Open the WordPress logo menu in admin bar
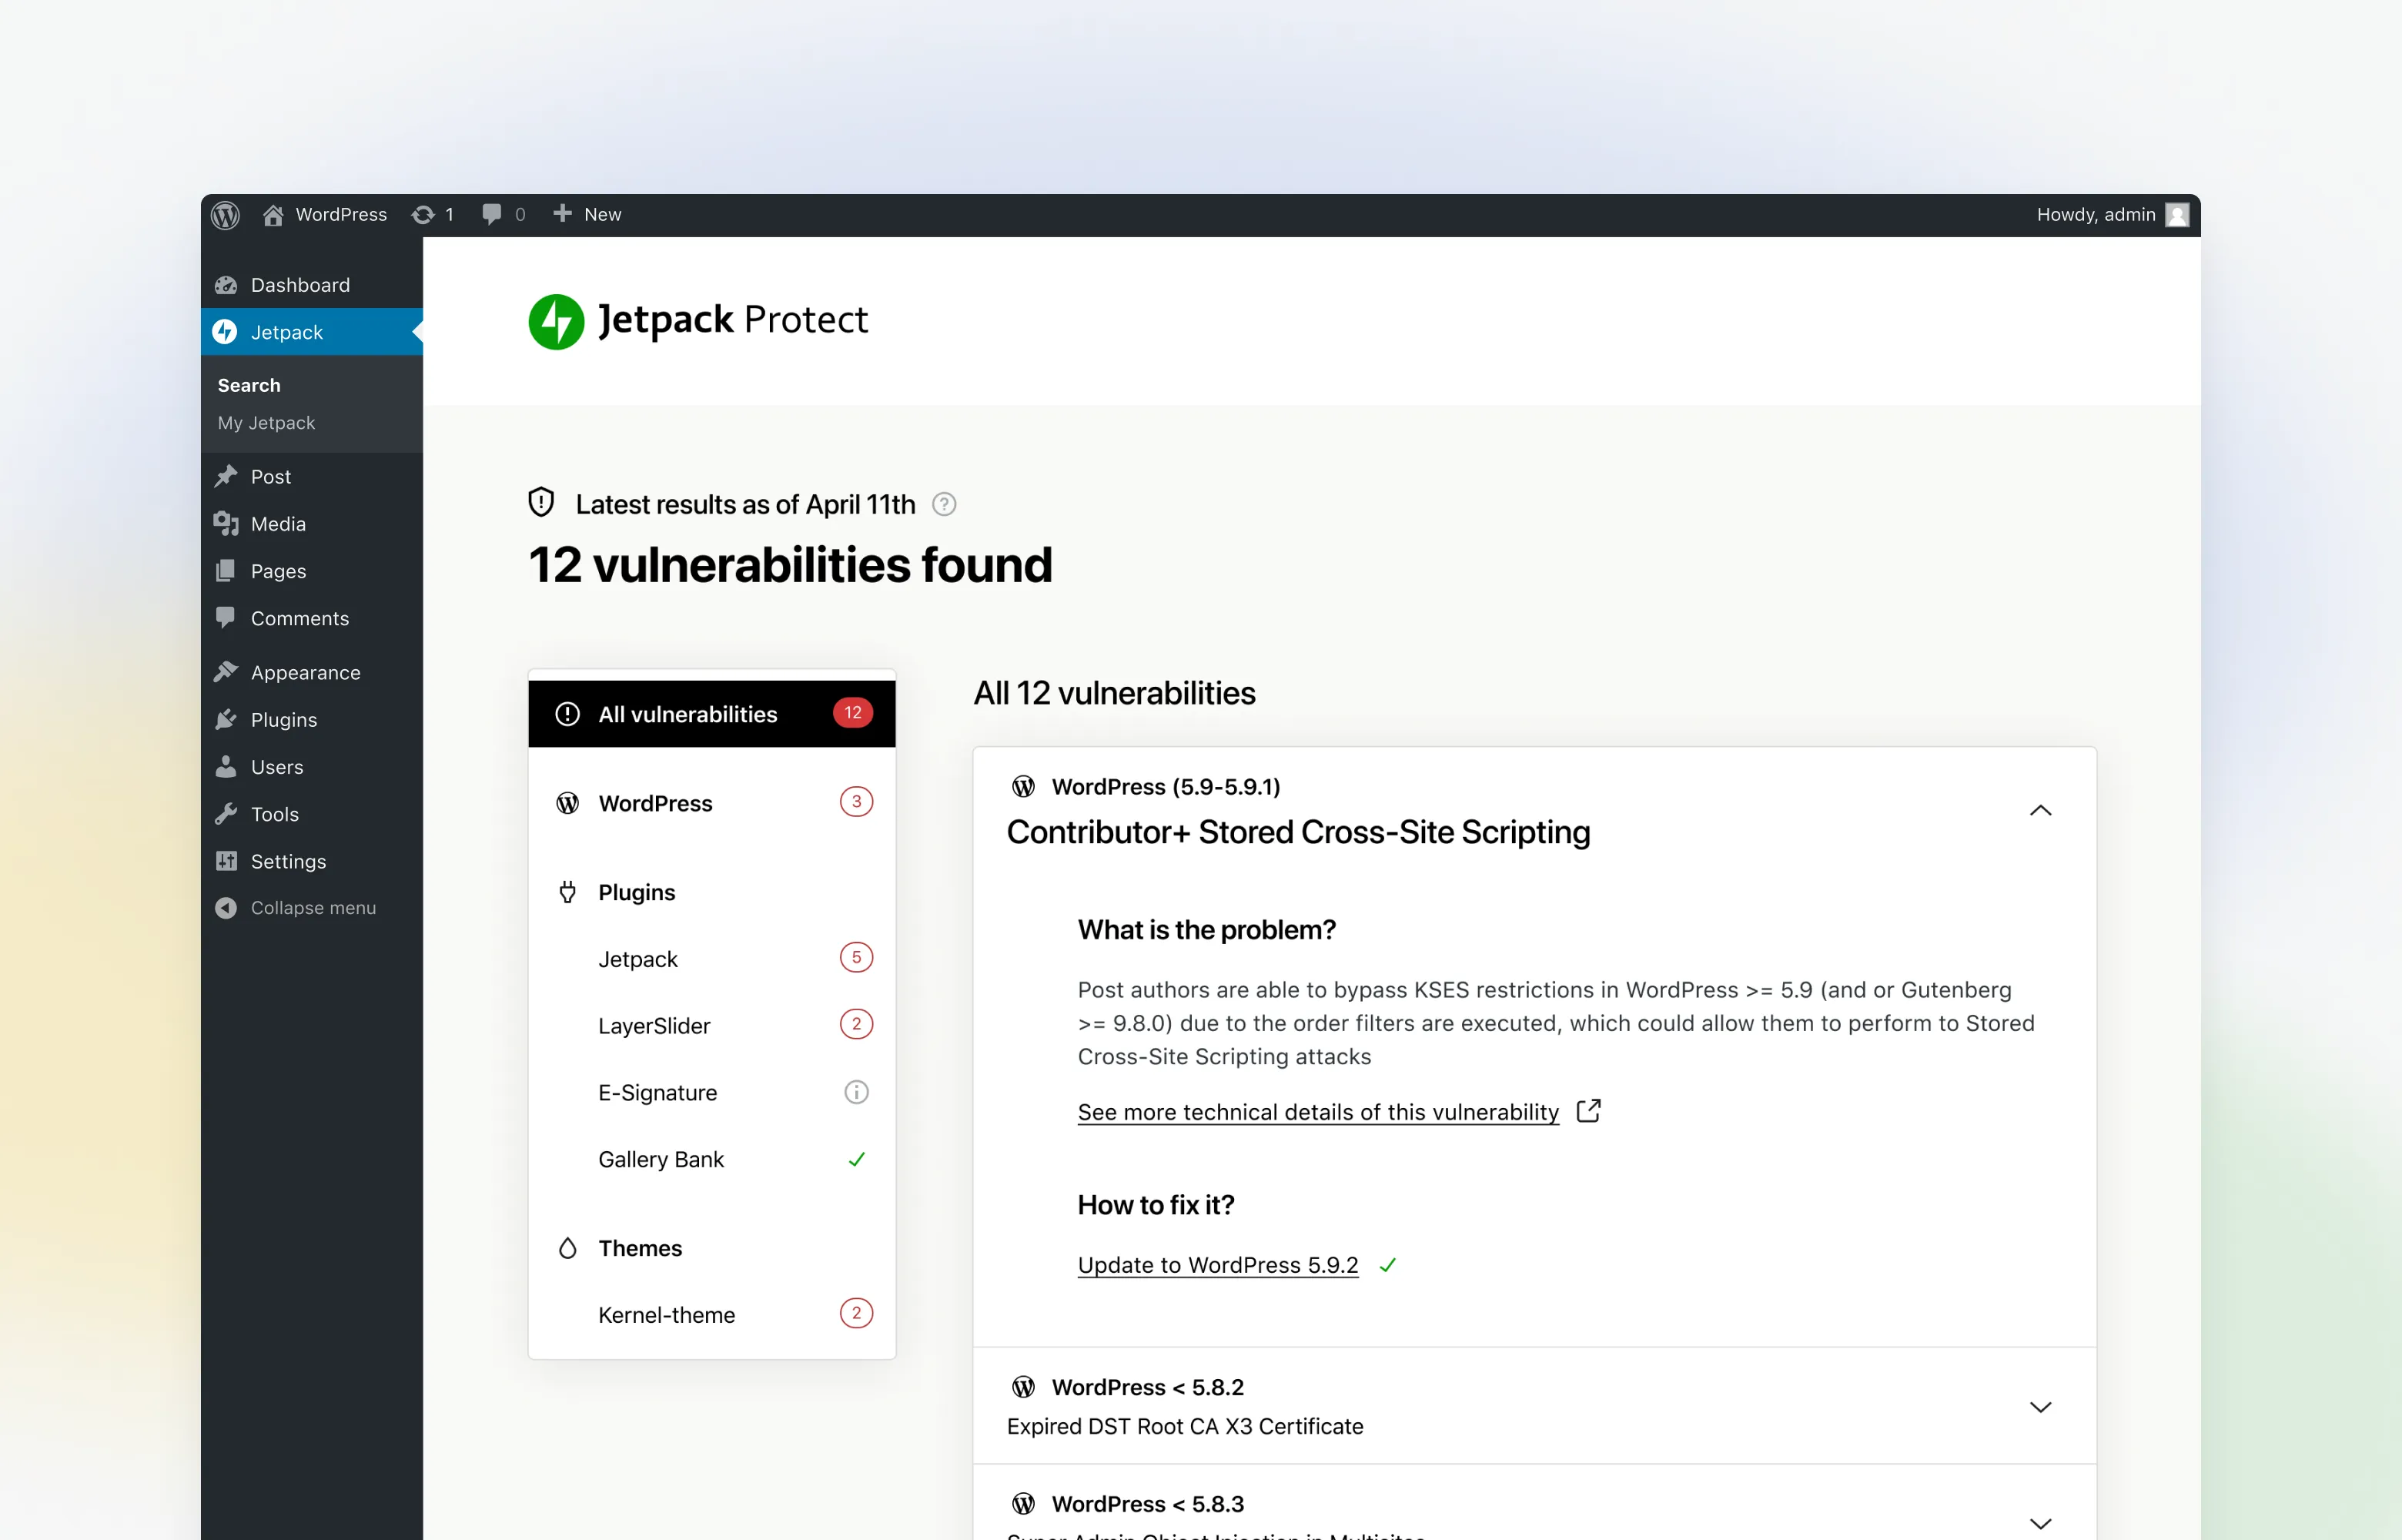Image resolution: width=2402 pixels, height=1540 pixels. pyautogui.click(x=225, y=215)
